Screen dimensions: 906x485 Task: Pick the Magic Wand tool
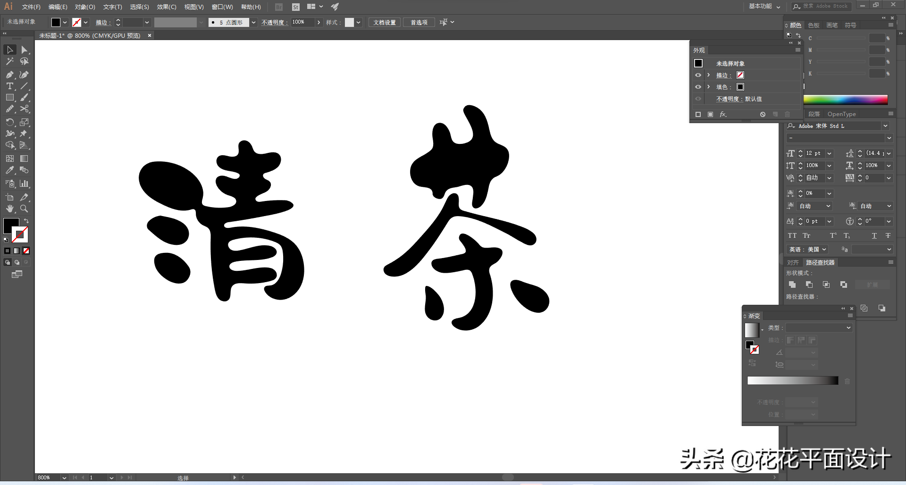[10, 61]
